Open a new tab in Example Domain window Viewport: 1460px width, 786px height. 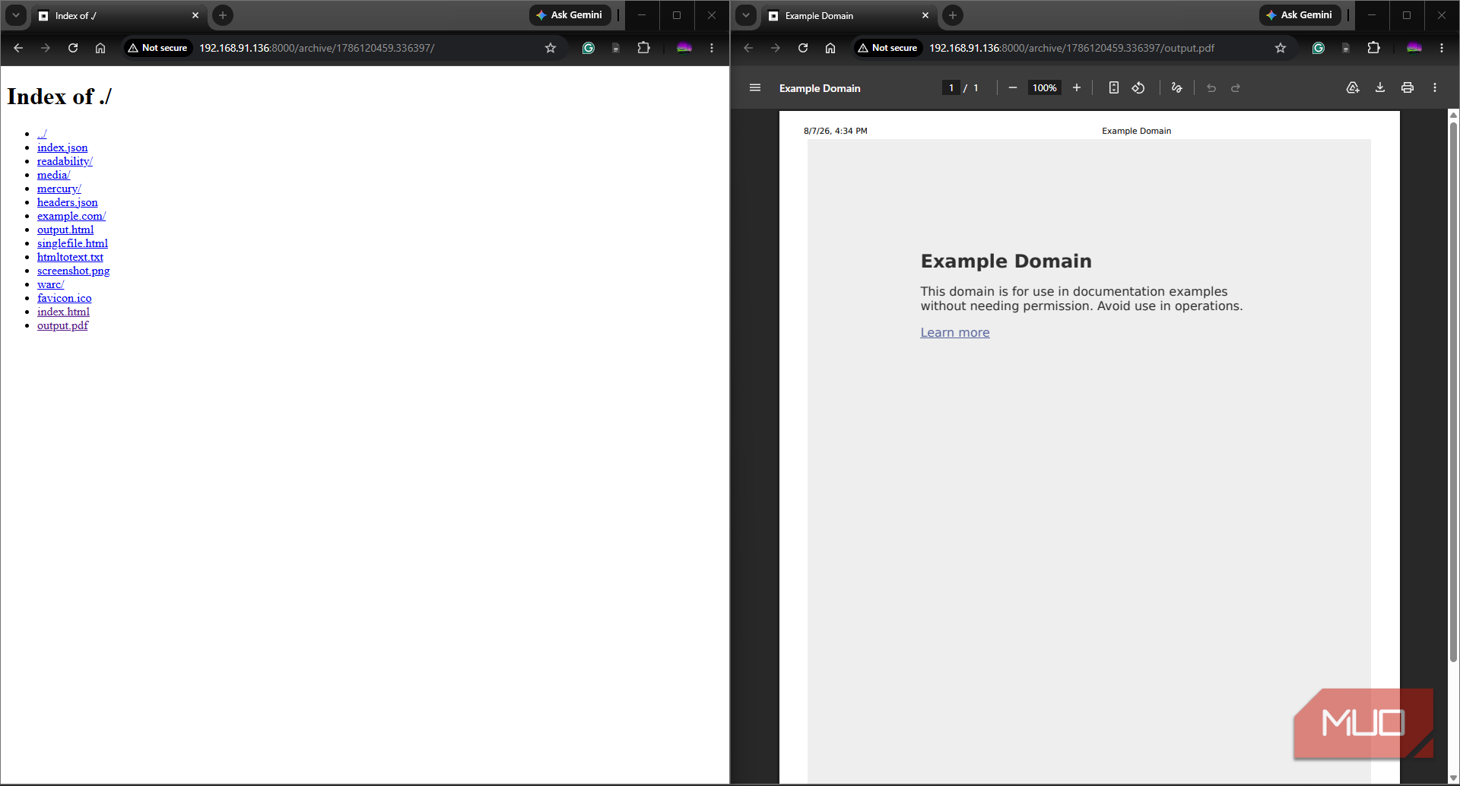pyautogui.click(x=953, y=15)
